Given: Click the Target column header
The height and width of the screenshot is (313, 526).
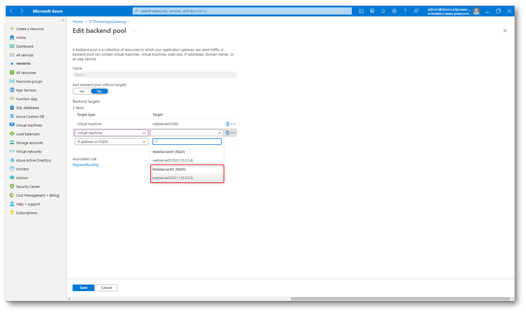Looking at the screenshot, I should (x=157, y=115).
